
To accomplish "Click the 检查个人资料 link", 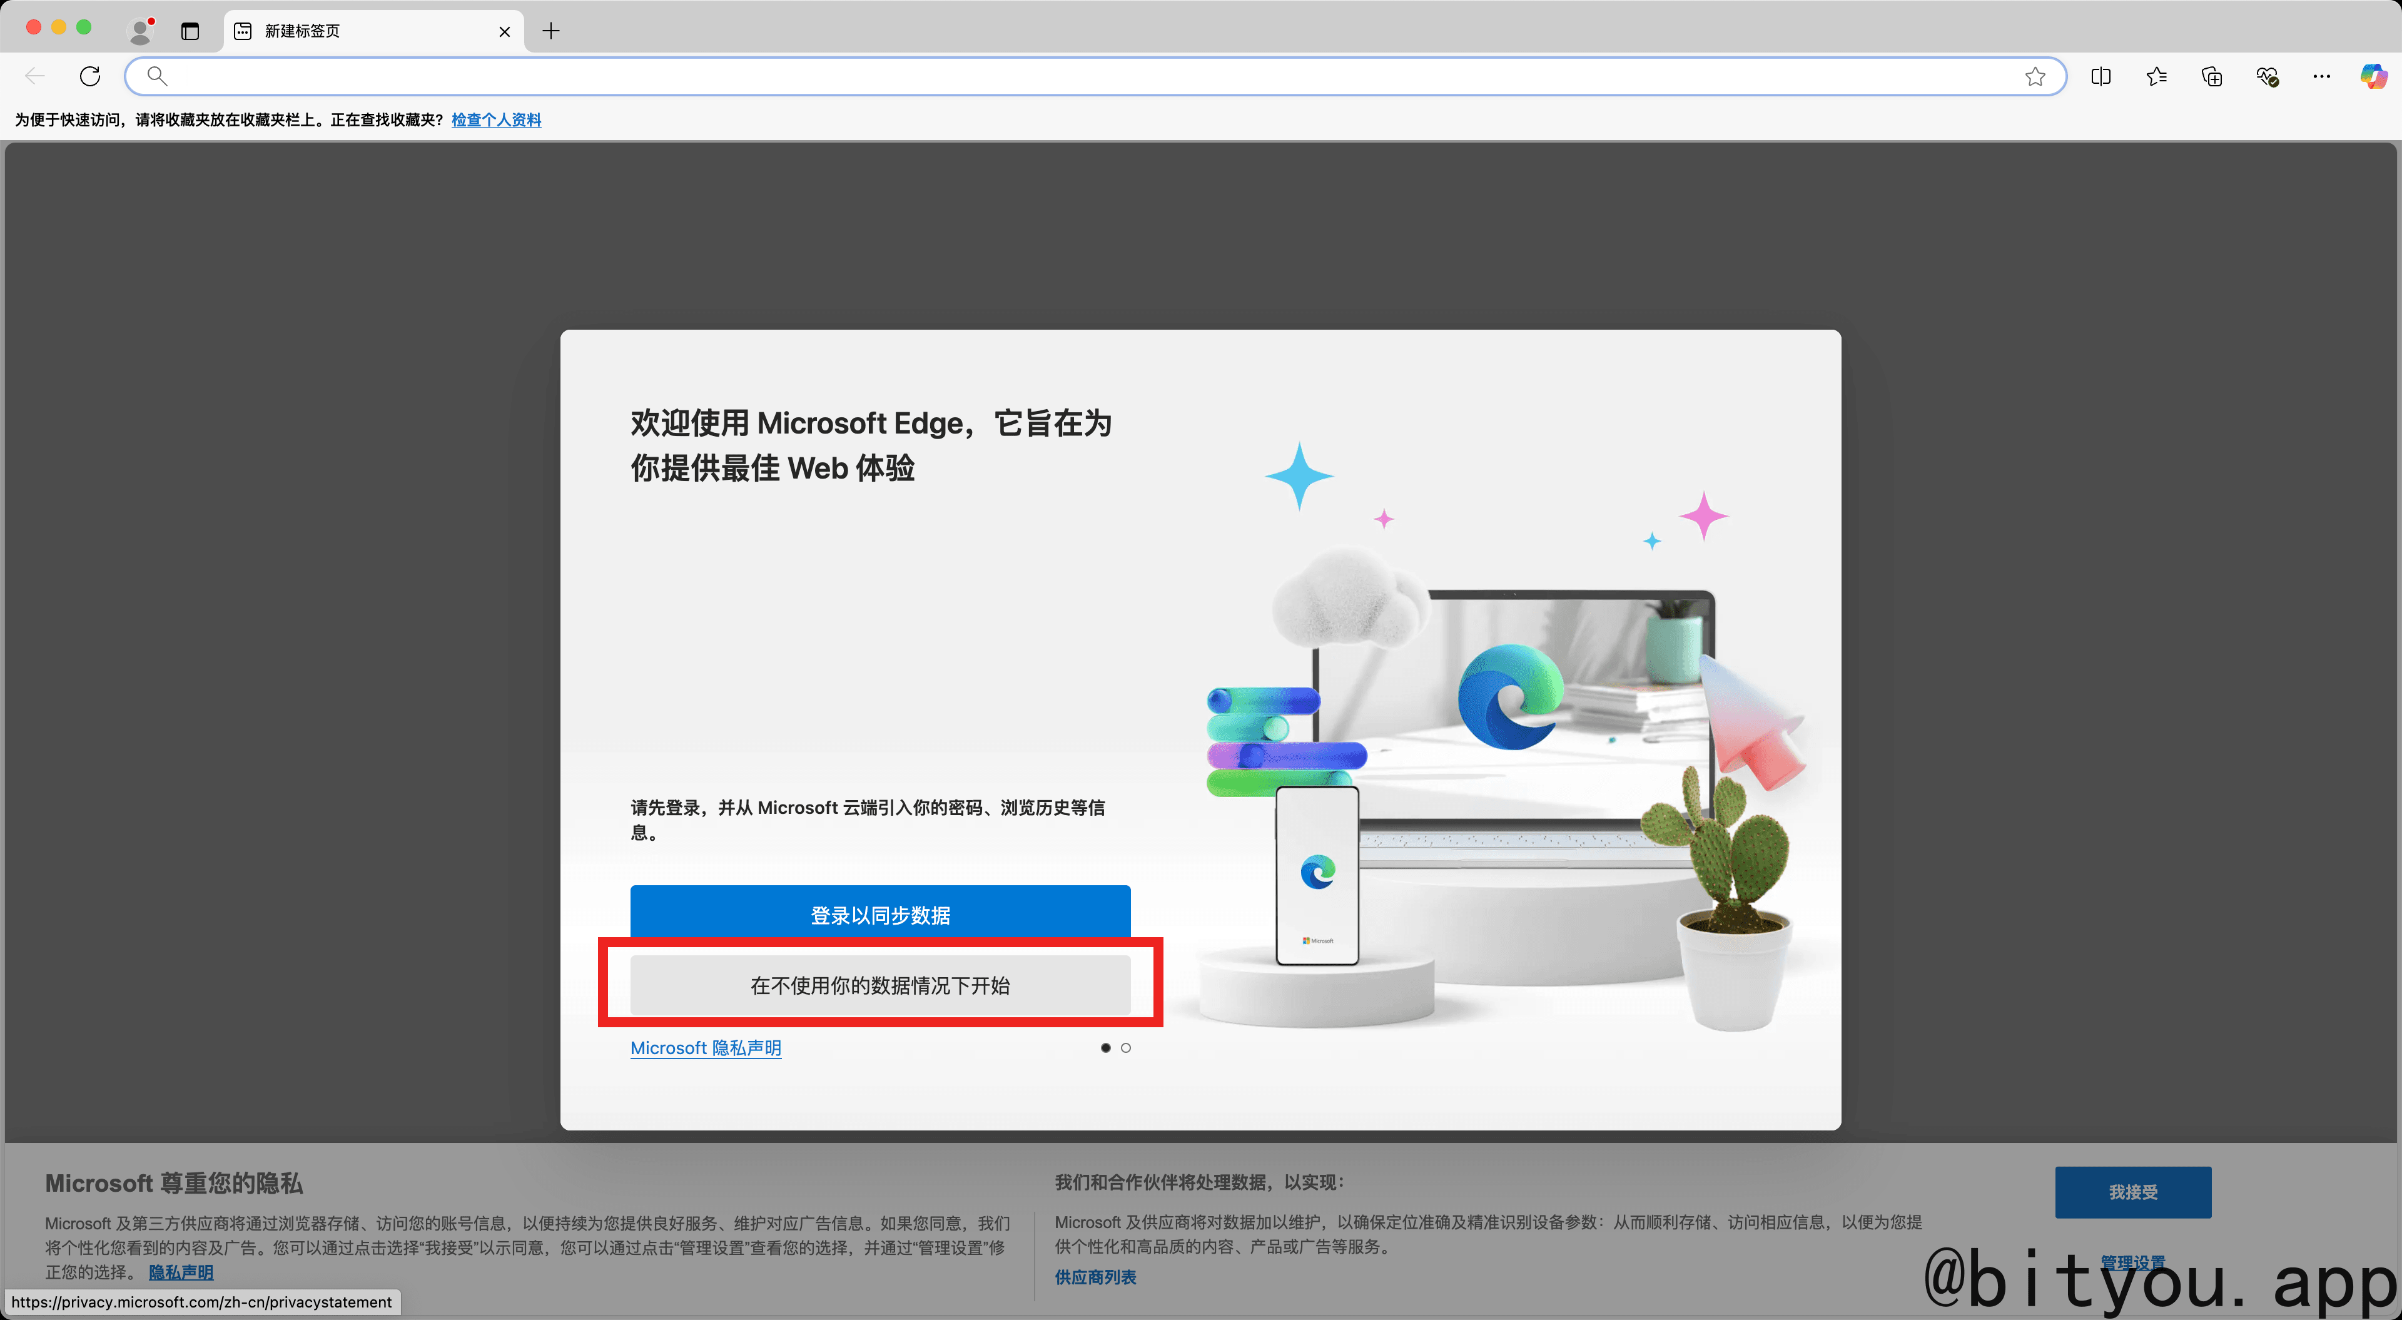I will (496, 119).
